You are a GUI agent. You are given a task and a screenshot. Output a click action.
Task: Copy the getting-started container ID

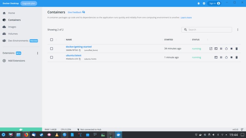pyautogui.click(x=80, y=50)
